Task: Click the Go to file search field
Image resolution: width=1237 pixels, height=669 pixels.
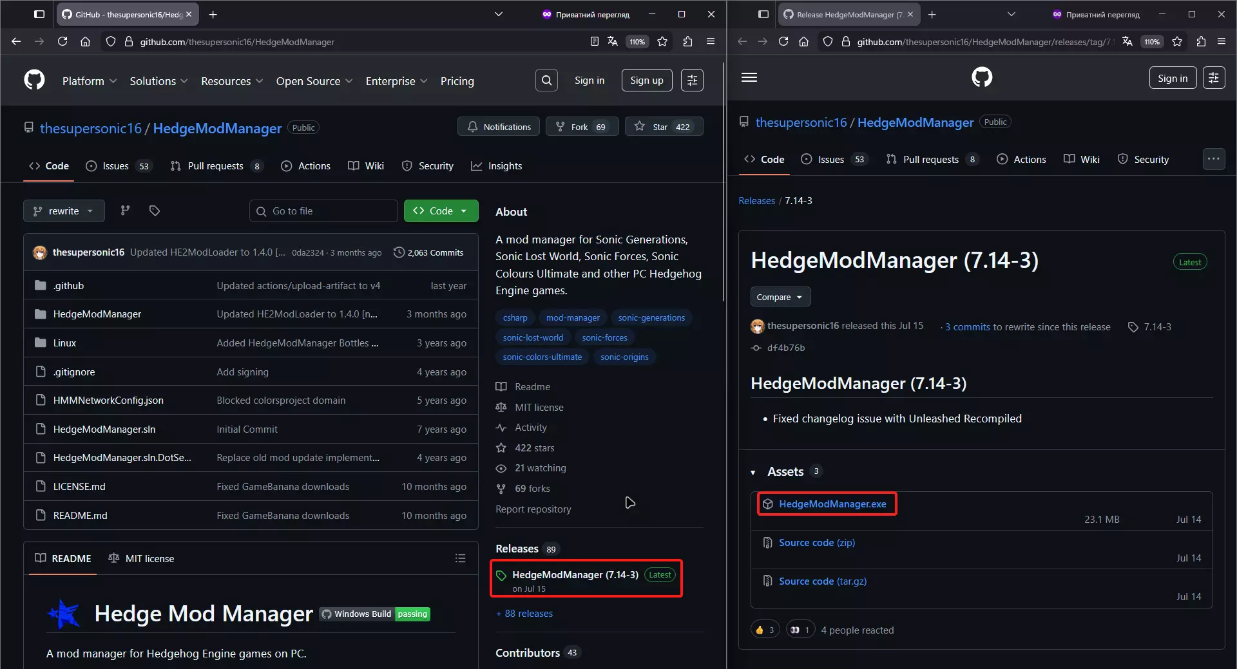Action: click(323, 211)
